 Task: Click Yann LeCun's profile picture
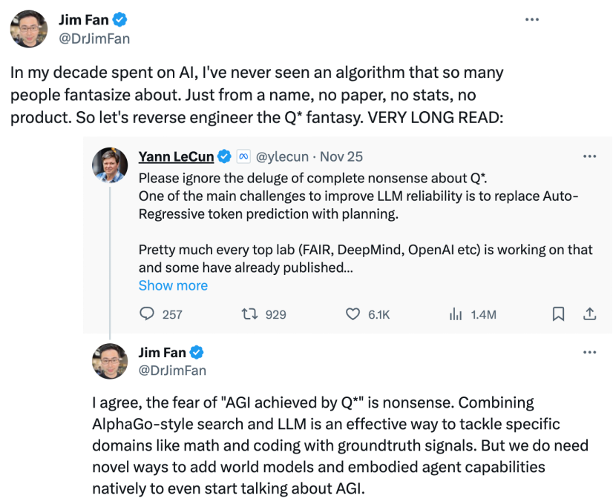click(x=110, y=165)
